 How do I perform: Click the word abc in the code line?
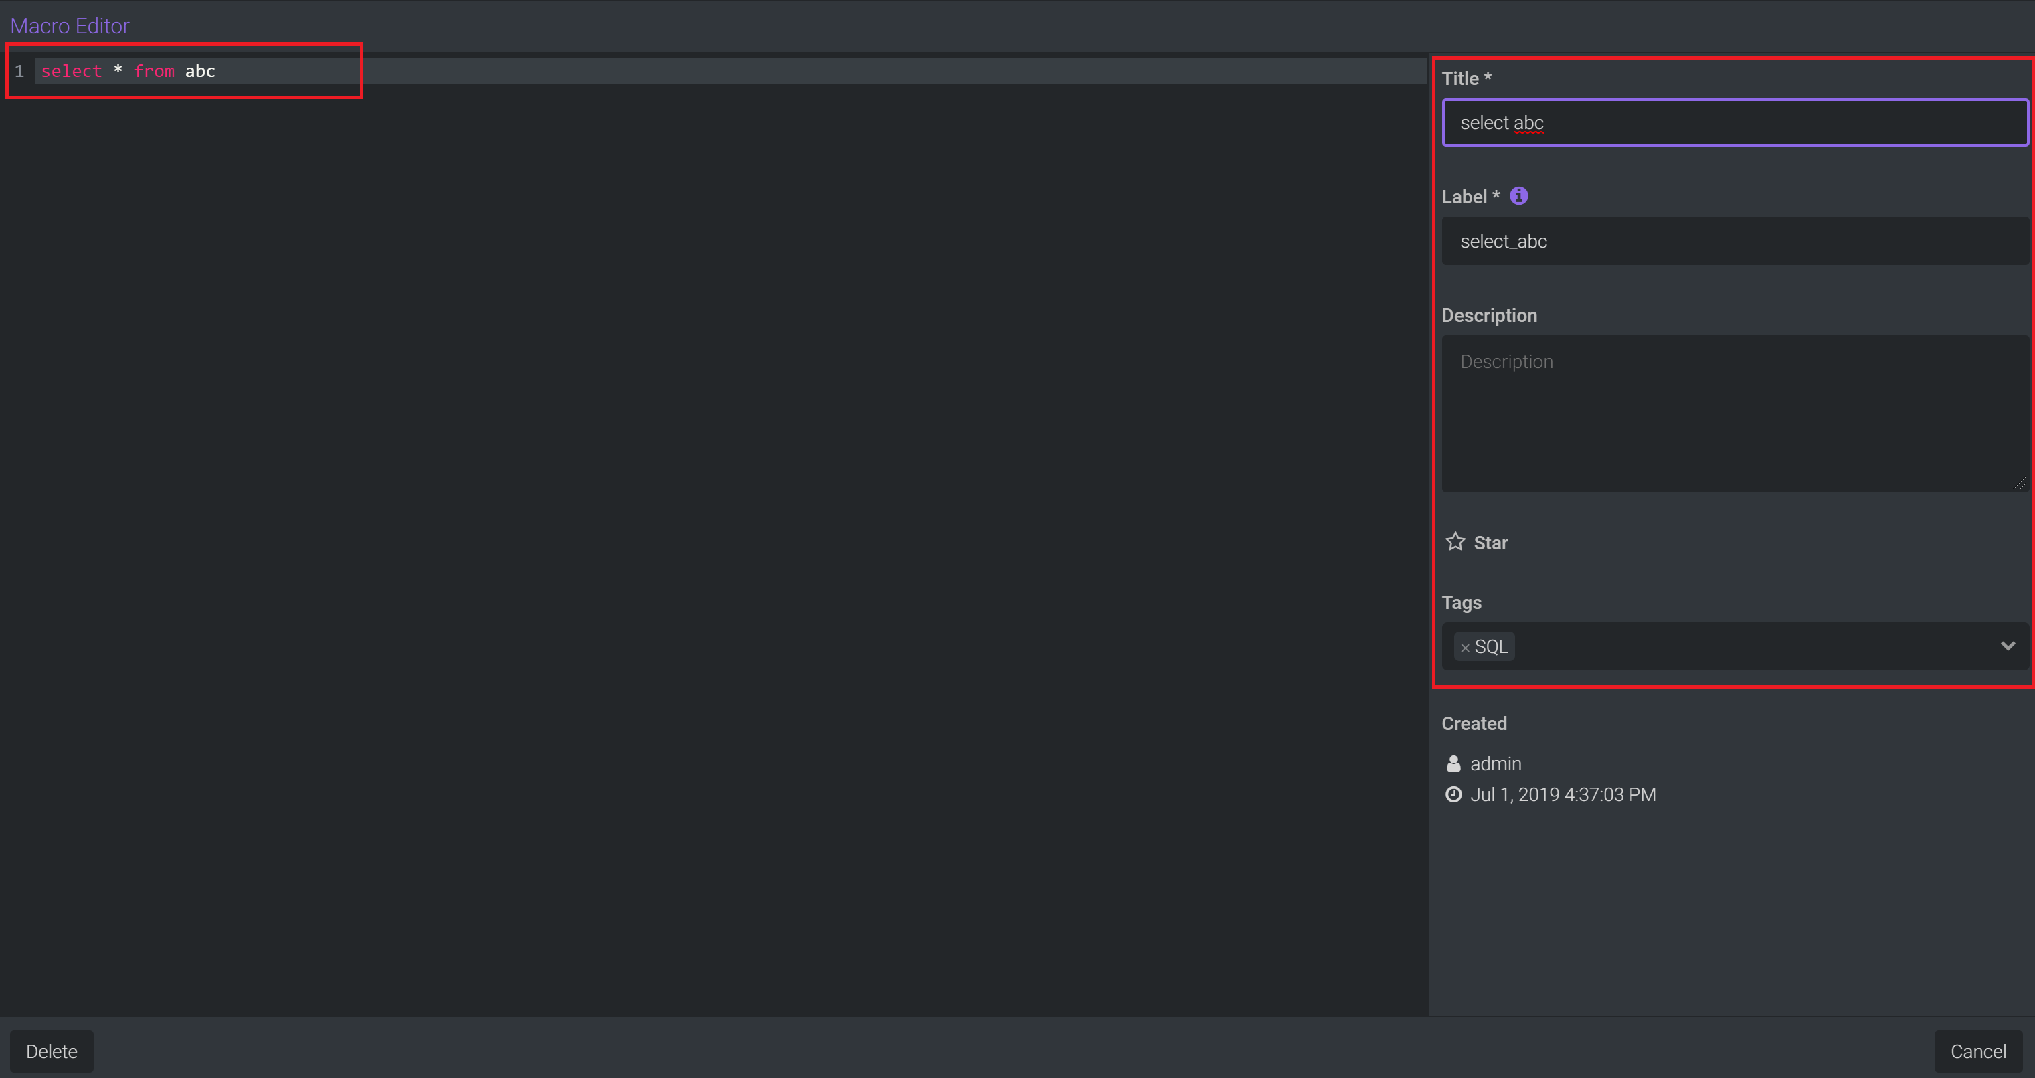pos(200,71)
